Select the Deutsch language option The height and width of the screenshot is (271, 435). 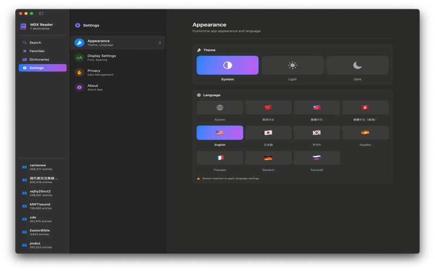pos(268,158)
